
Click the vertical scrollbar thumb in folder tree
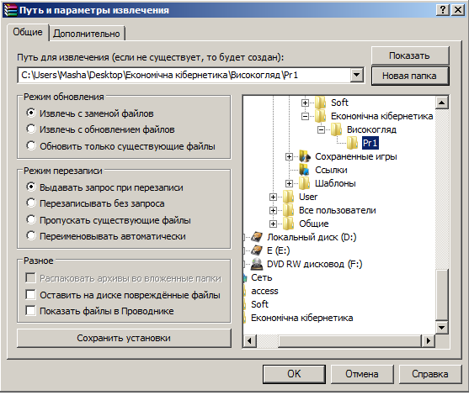[x=442, y=295]
